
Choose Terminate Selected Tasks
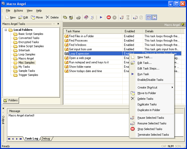point(152,135)
